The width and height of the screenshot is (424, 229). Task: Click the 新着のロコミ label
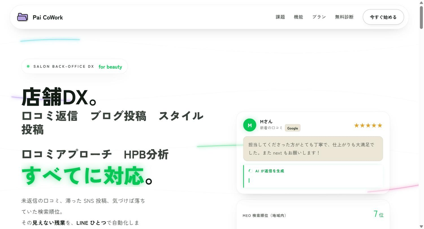point(271,128)
